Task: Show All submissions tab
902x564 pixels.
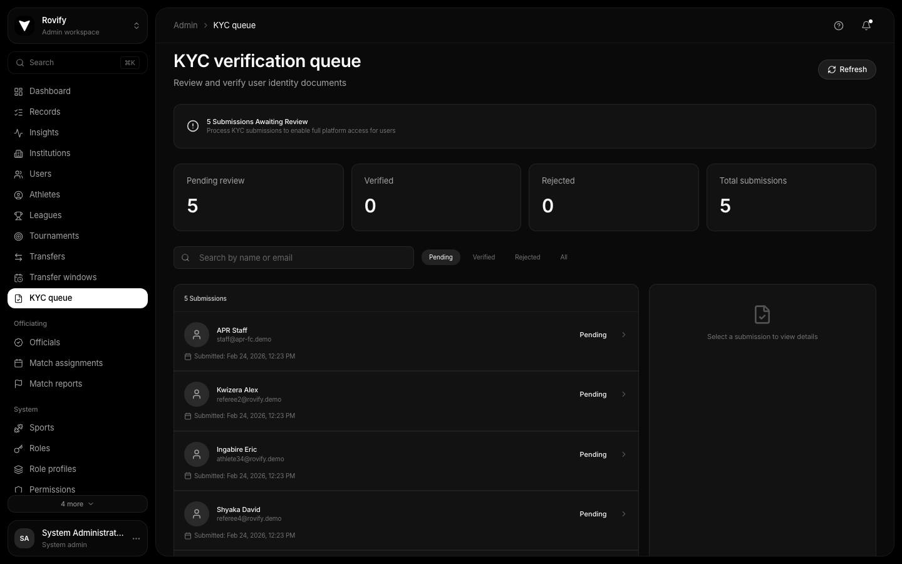Action: click(x=564, y=258)
